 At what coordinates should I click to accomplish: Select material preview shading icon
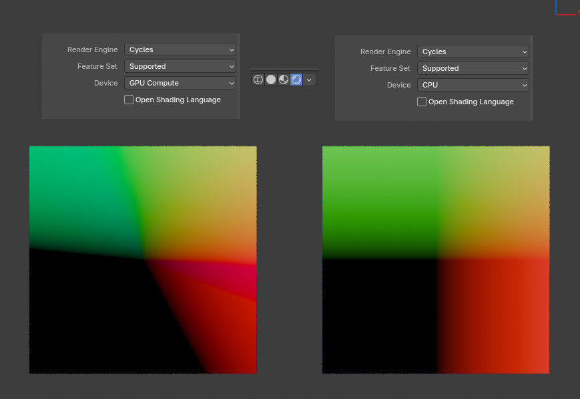284,80
